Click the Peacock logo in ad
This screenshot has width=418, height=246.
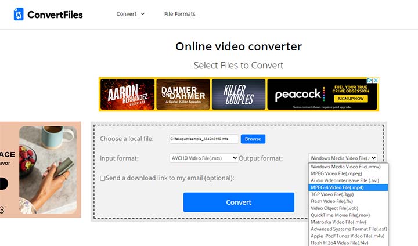pyautogui.click(x=300, y=94)
